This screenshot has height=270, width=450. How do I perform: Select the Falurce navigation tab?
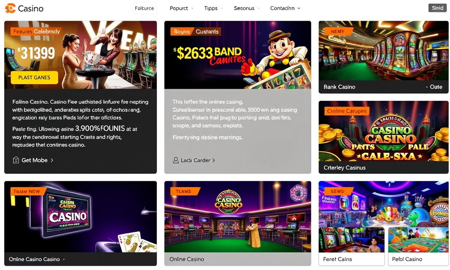point(144,8)
